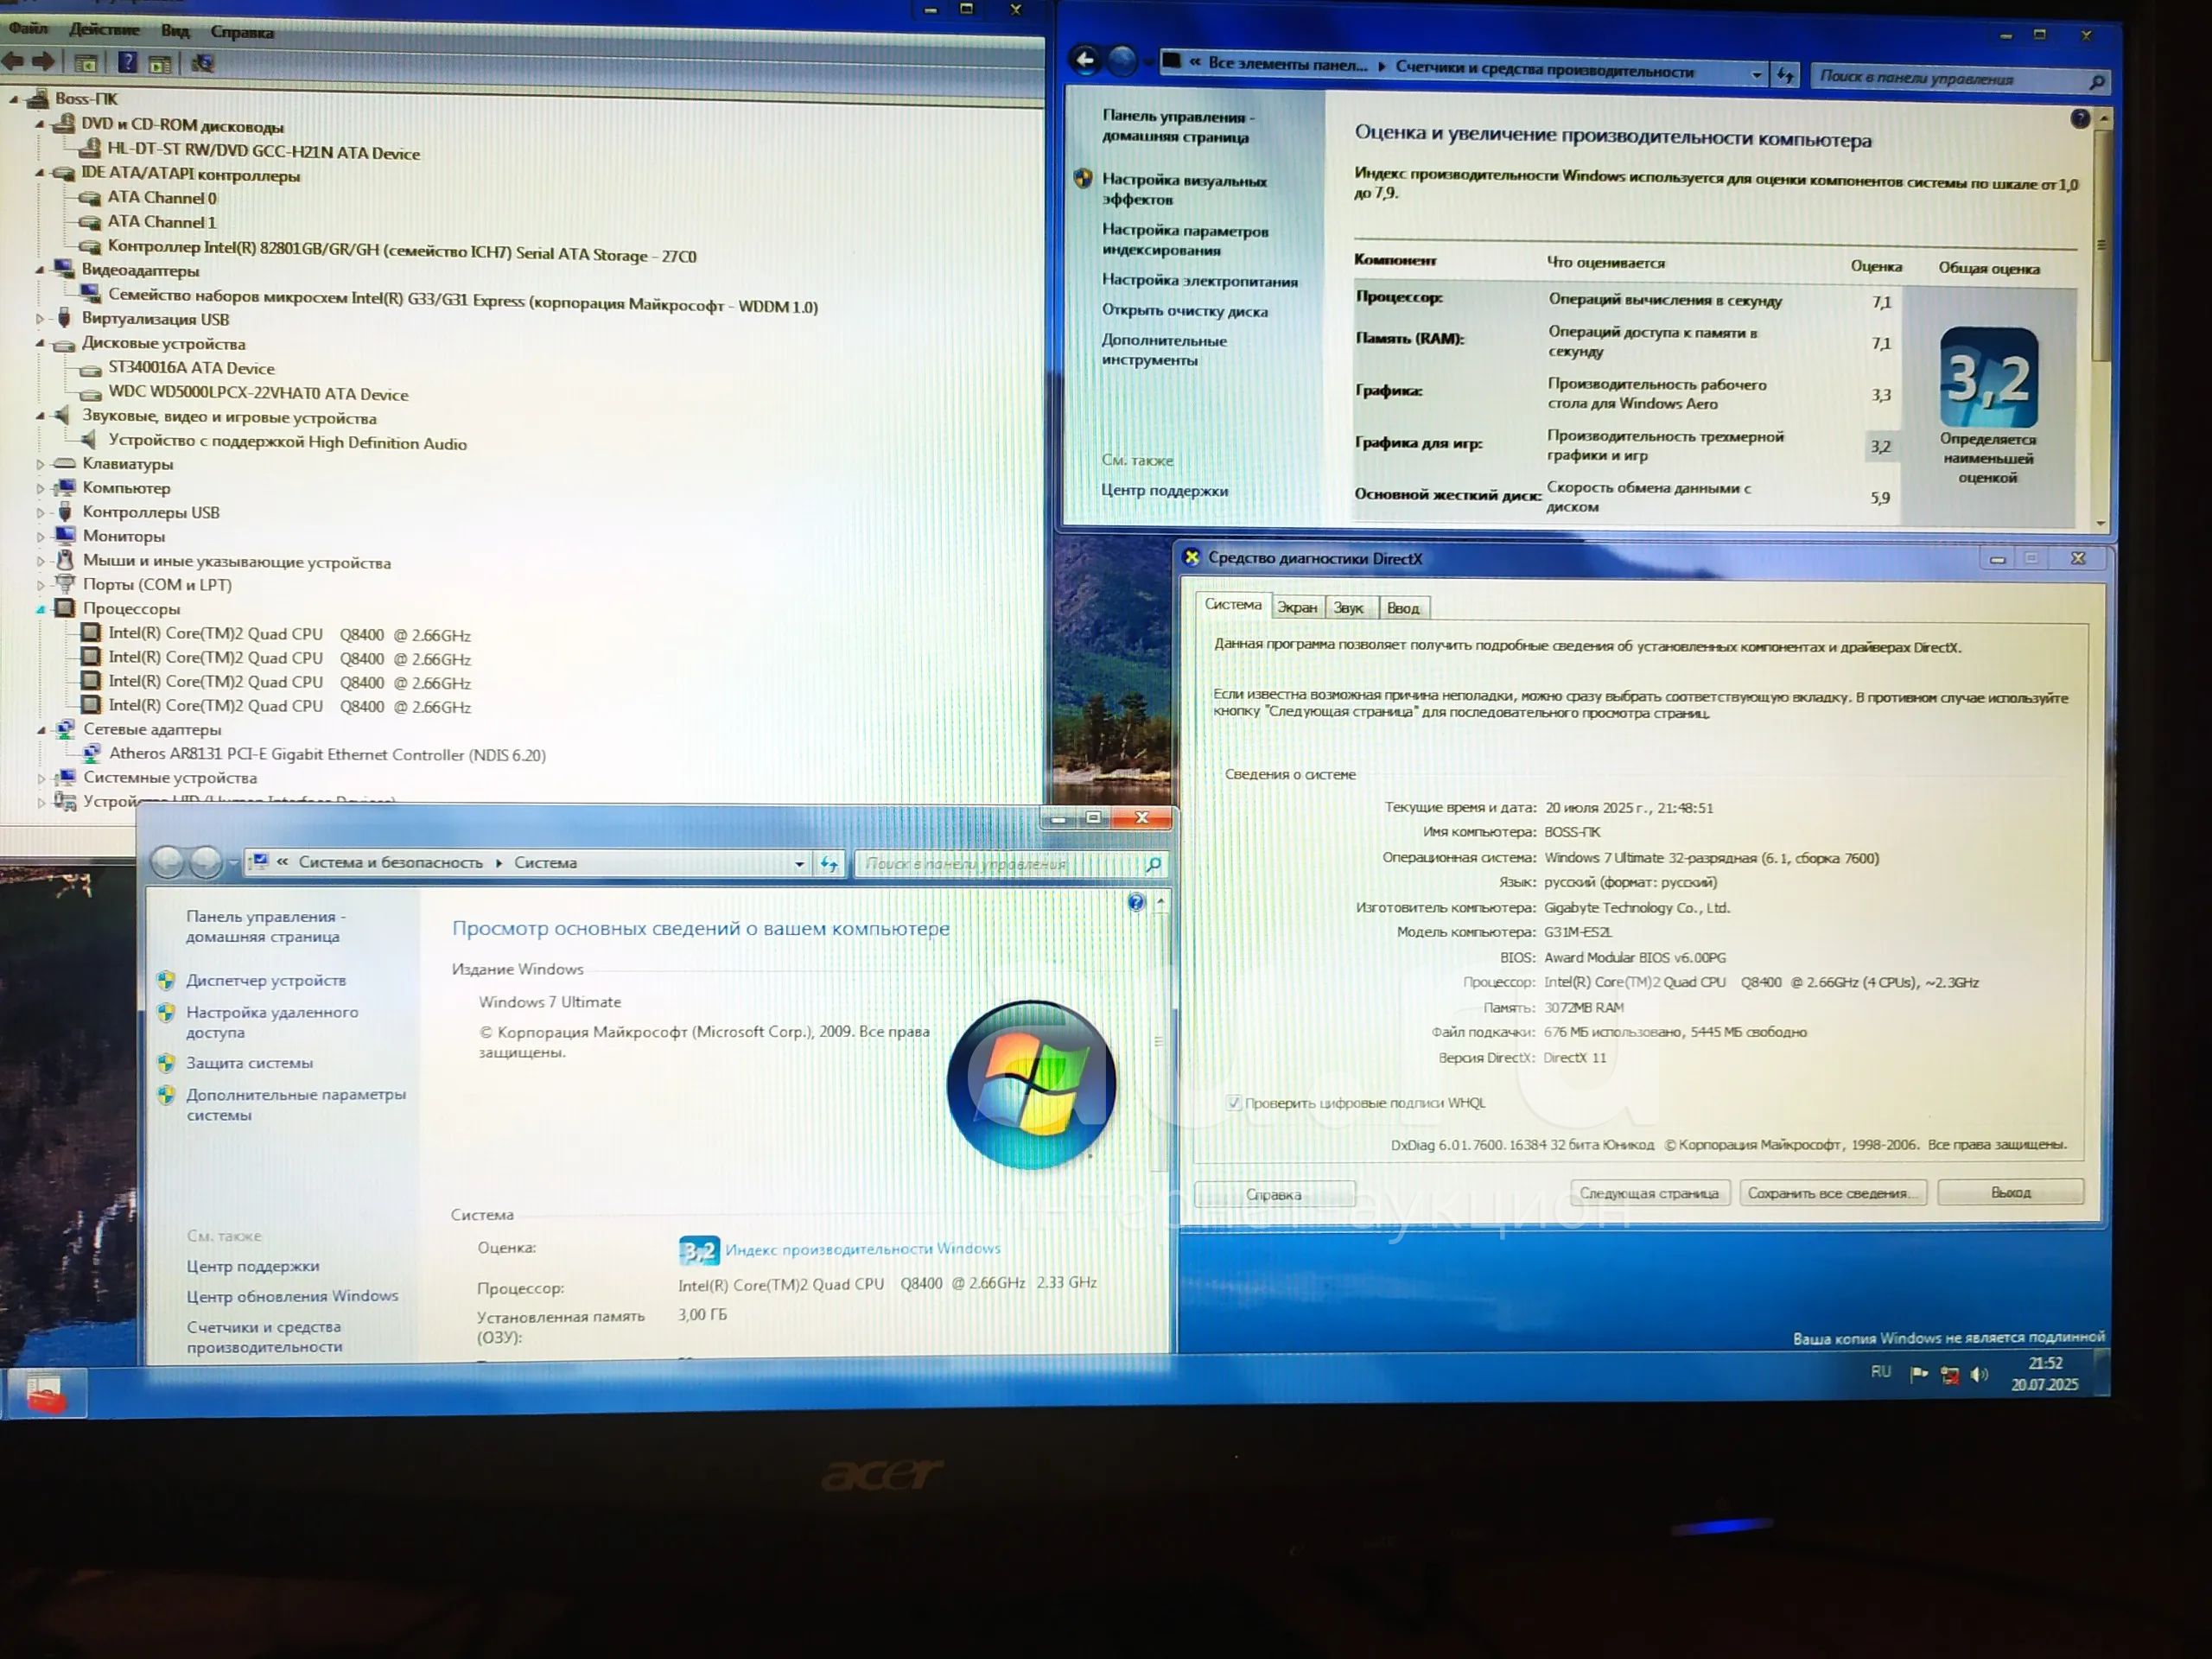Screen dimensions: 2212x1659
Task: Select the ATA Channel 0 entry
Action: (x=161, y=198)
